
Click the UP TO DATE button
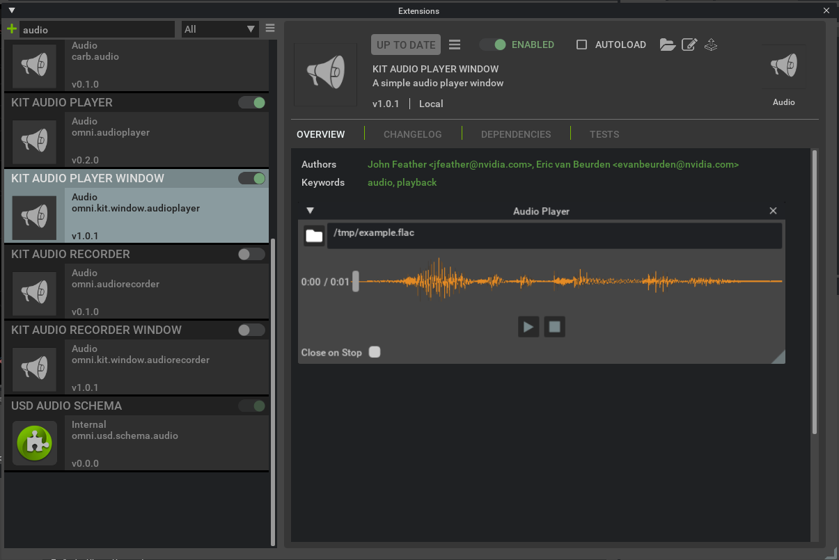[406, 45]
